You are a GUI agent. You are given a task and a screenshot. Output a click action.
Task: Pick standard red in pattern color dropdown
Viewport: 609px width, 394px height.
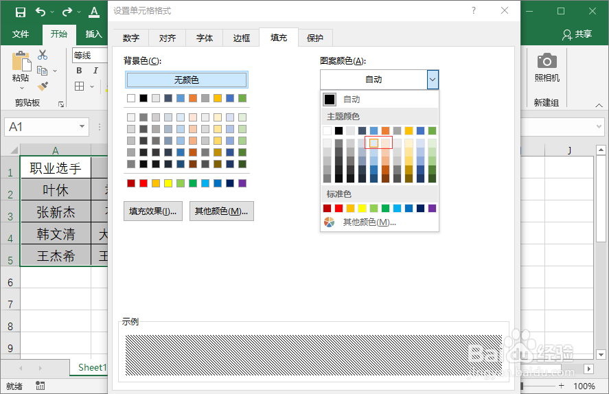tap(338, 209)
